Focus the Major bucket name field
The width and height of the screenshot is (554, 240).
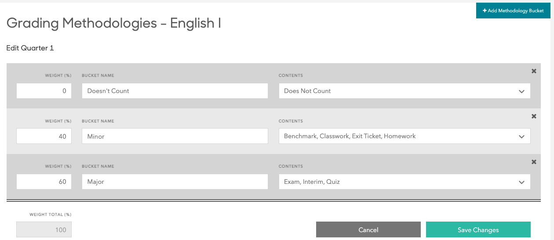pyautogui.click(x=175, y=182)
